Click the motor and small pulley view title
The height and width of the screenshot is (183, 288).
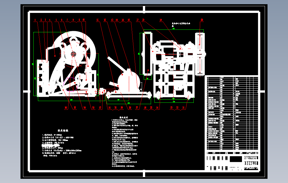click(181, 25)
